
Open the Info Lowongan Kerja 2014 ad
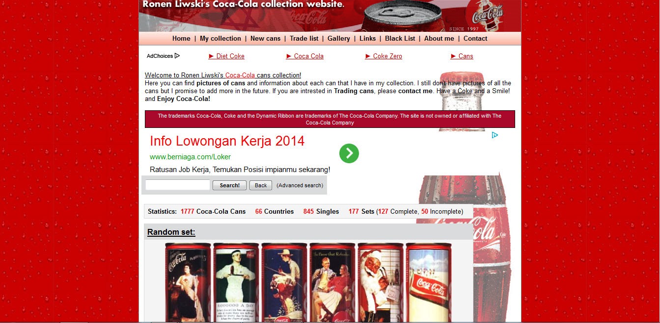227,141
